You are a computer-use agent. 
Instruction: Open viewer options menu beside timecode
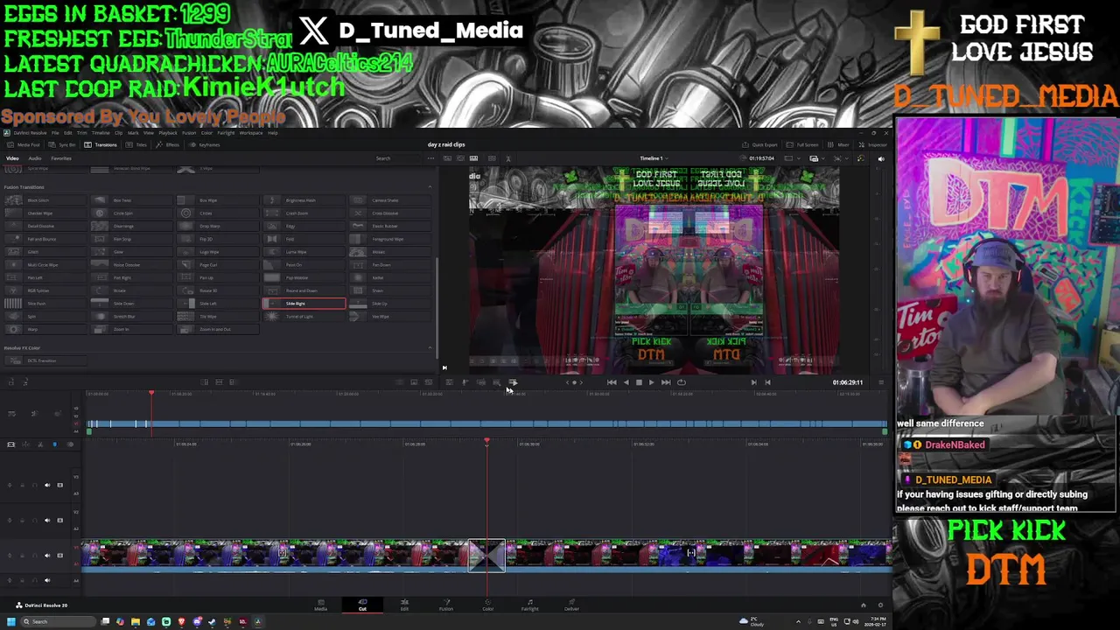click(x=880, y=381)
